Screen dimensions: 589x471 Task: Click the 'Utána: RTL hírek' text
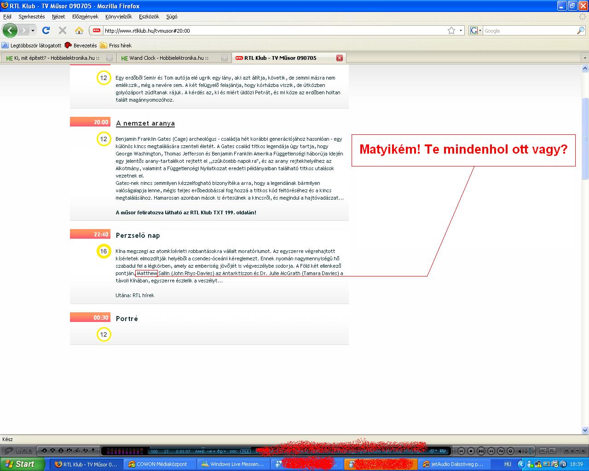click(x=135, y=295)
